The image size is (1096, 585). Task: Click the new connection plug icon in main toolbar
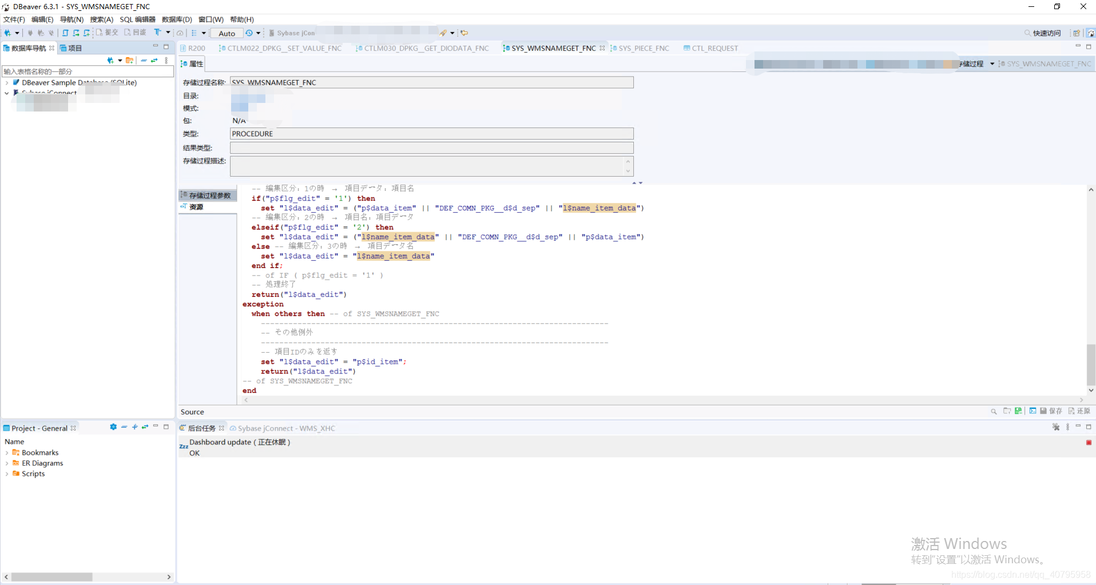(x=8, y=33)
